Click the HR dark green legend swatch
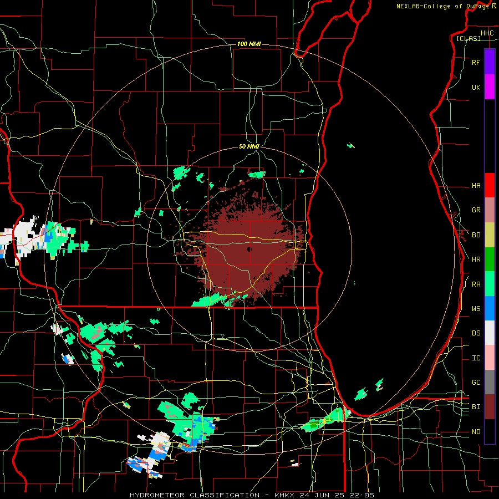499x499 pixels. (490, 259)
